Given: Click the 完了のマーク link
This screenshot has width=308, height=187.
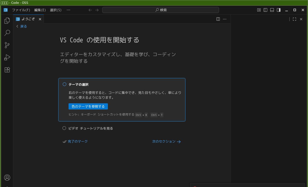Looking at the screenshot, I should (x=75, y=141).
